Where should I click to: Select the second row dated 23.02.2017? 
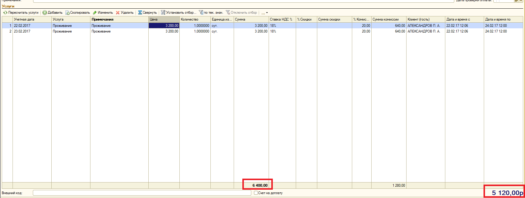[262, 31]
